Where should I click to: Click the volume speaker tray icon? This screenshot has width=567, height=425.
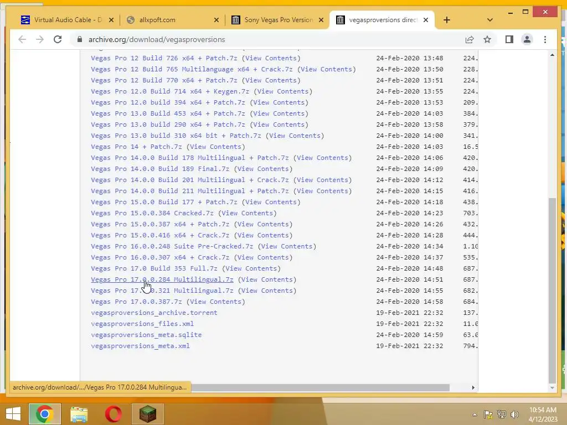(514, 414)
